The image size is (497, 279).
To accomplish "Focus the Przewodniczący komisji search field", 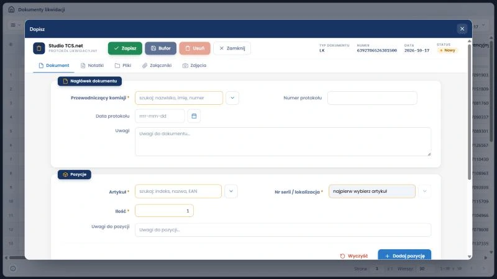I will point(179,98).
